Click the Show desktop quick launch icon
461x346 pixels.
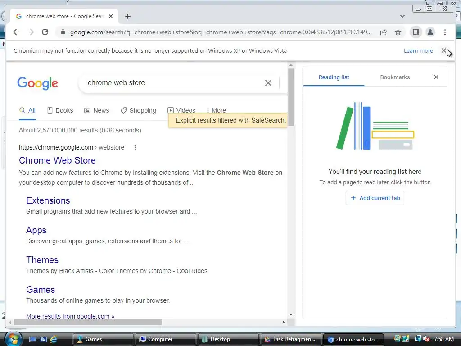pos(32,340)
